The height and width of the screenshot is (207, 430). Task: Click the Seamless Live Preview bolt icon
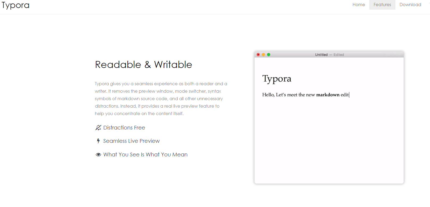[x=98, y=141]
